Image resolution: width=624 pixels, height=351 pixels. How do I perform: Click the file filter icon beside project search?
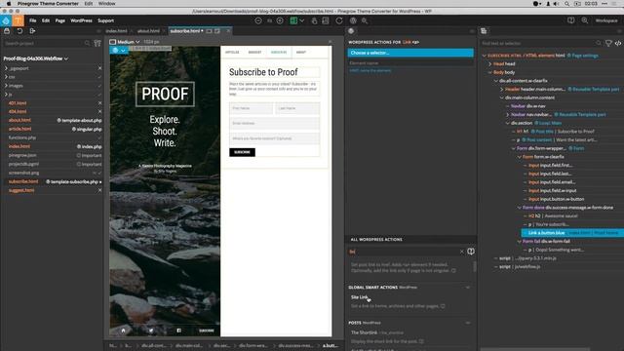point(97,43)
